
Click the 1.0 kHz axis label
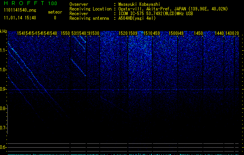tap(3, 70)
